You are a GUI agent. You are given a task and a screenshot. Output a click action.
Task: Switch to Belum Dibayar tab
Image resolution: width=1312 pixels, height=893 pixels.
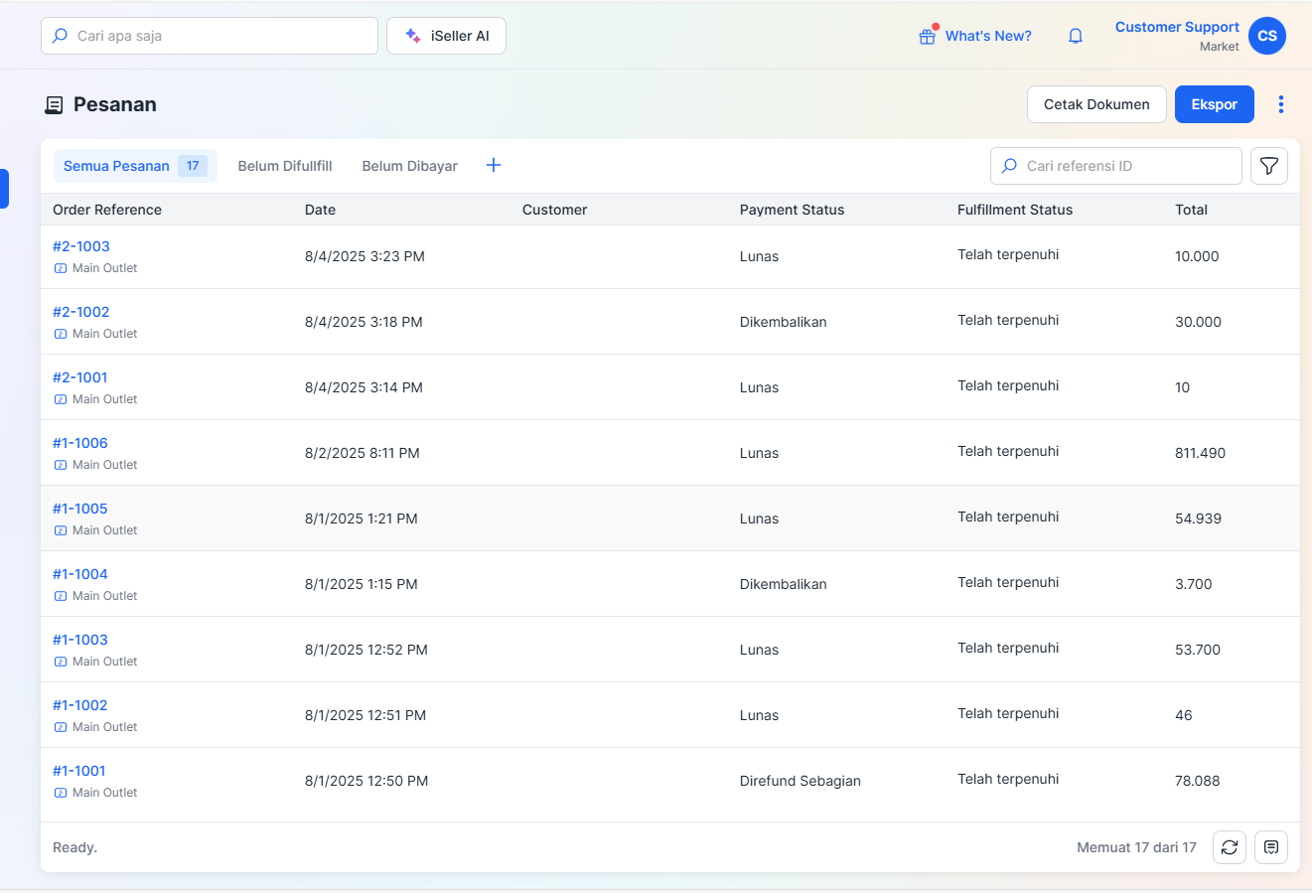coord(409,166)
